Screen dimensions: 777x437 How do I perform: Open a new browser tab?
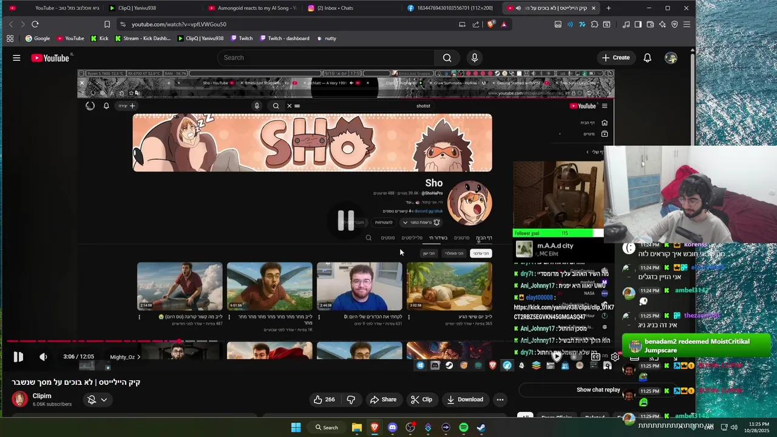[608, 8]
